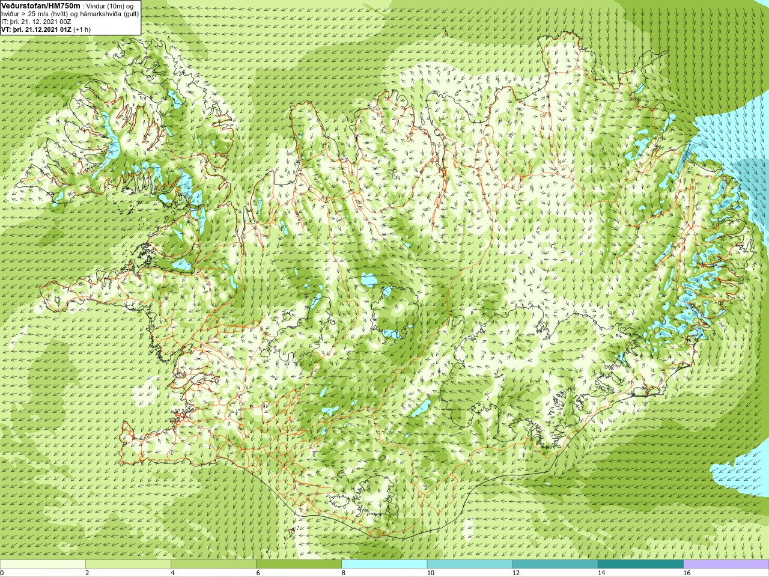Select the 10–12 turquoise legend swatch
Screen dimensions: 769x577
pos(470,564)
